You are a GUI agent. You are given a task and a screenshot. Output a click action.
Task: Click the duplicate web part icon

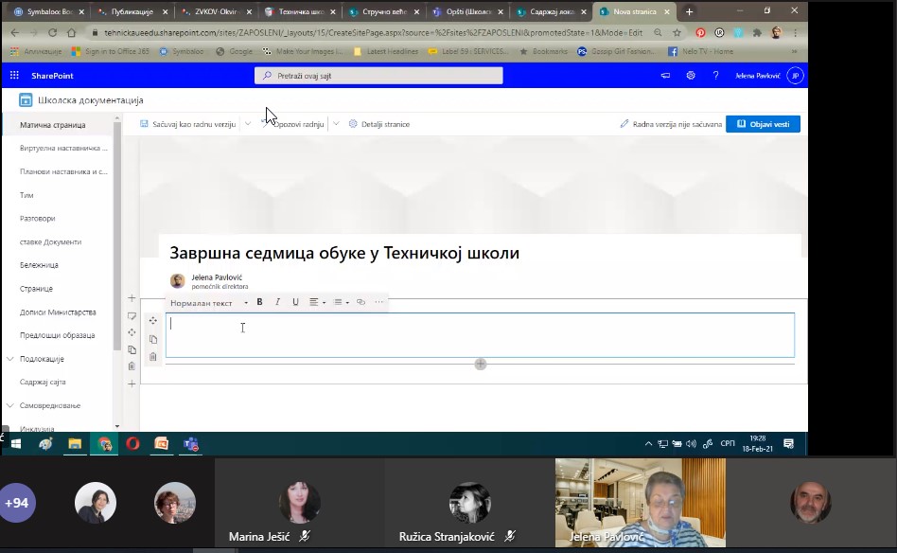153,339
